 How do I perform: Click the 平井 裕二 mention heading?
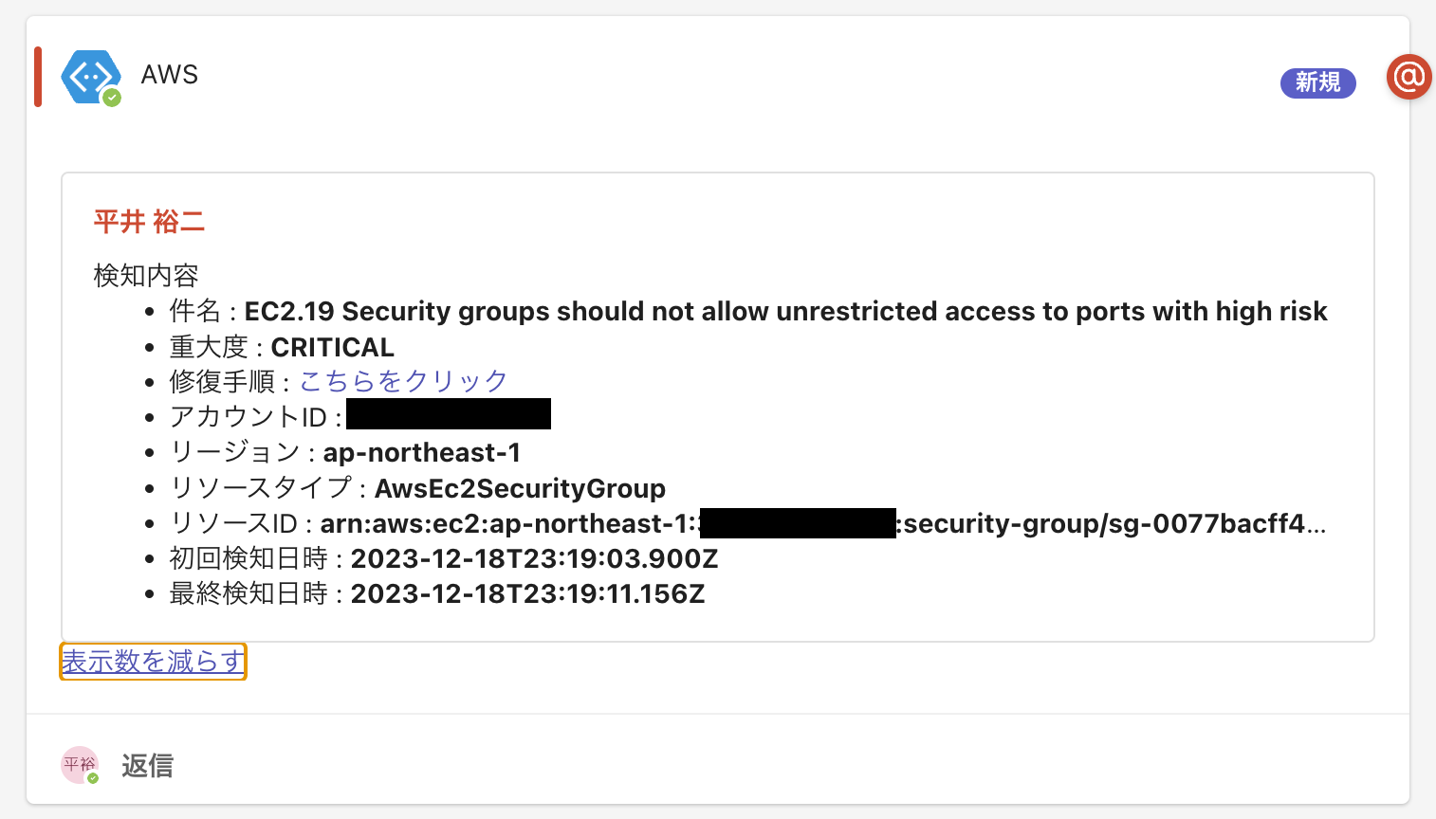[149, 222]
